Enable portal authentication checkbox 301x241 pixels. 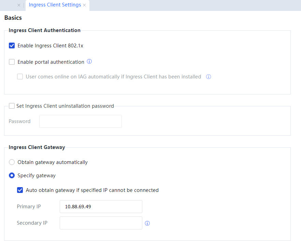[x=12, y=62]
